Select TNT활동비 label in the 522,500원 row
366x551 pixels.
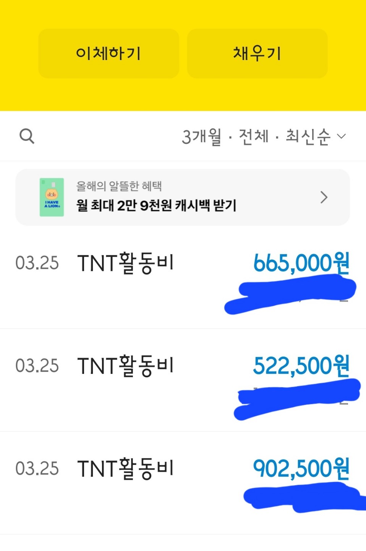126,366
